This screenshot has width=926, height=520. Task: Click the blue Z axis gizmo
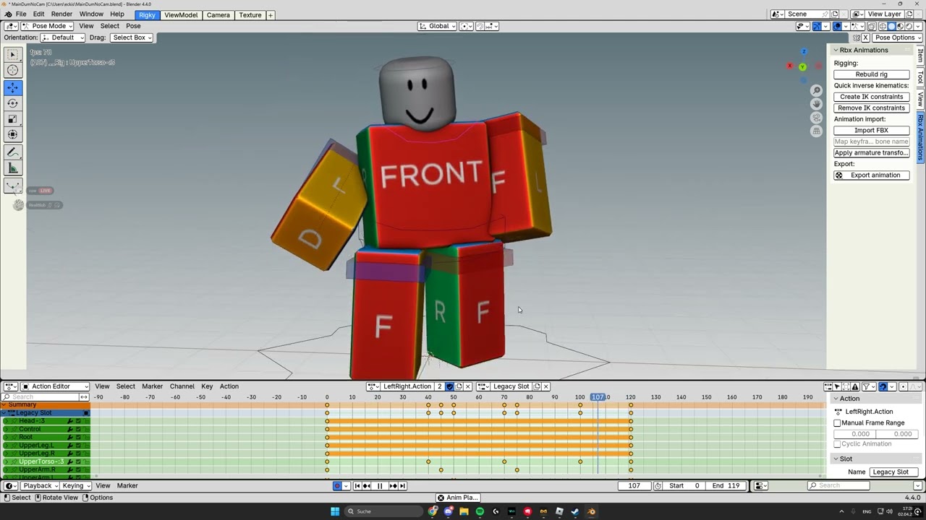[804, 51]
